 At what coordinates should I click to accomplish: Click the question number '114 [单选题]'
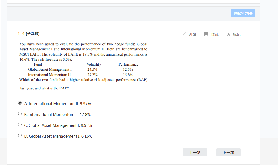[29, 34]
